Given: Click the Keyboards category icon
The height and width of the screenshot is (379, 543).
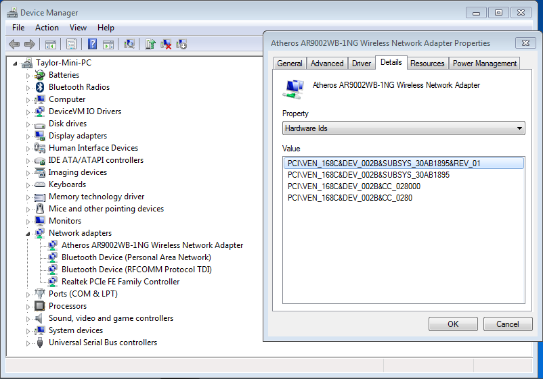Looking at the screenshot, I should point(40,184).
